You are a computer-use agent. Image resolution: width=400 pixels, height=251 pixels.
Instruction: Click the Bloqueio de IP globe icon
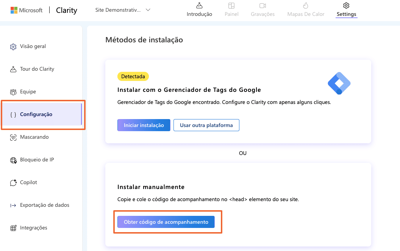click(x=13, y=160)
